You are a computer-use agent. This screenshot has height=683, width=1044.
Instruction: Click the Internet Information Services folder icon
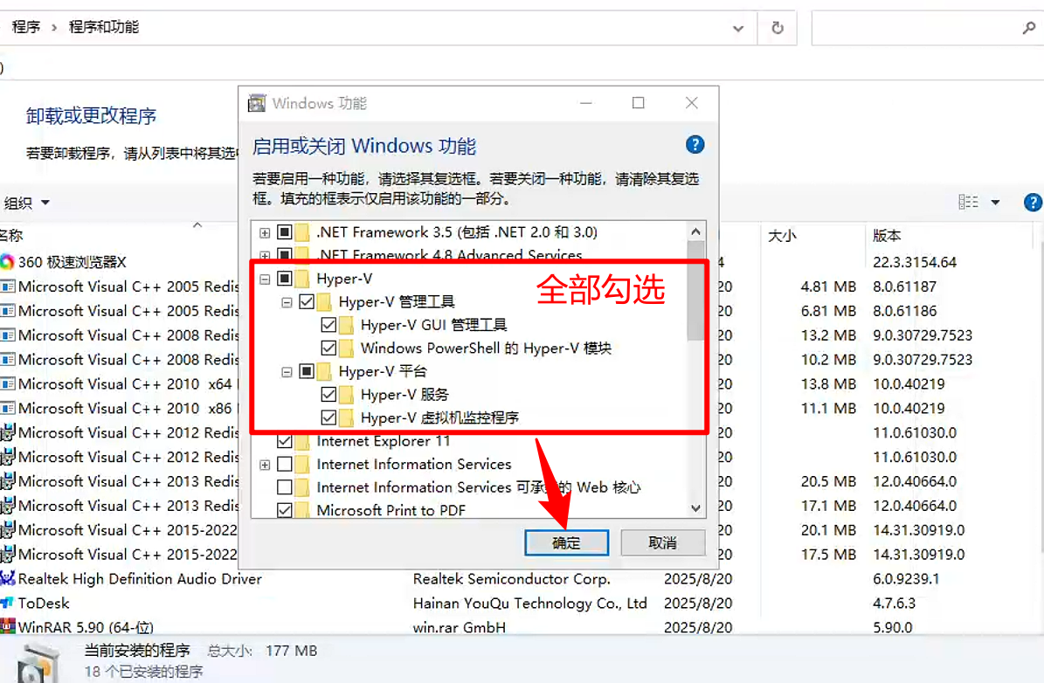coord(302,464)
